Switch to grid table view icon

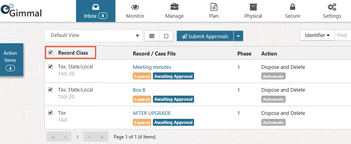(x=152, y=36)
